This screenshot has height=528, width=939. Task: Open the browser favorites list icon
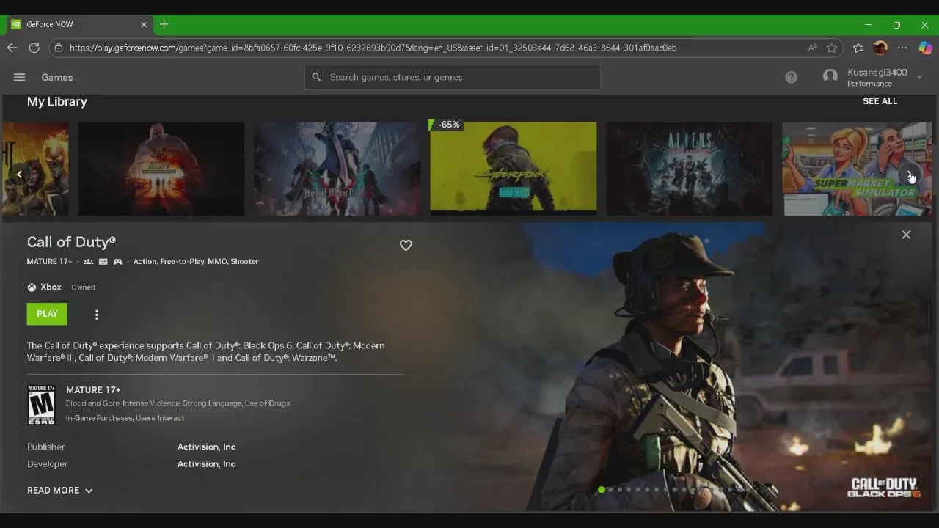coord(858,48)
